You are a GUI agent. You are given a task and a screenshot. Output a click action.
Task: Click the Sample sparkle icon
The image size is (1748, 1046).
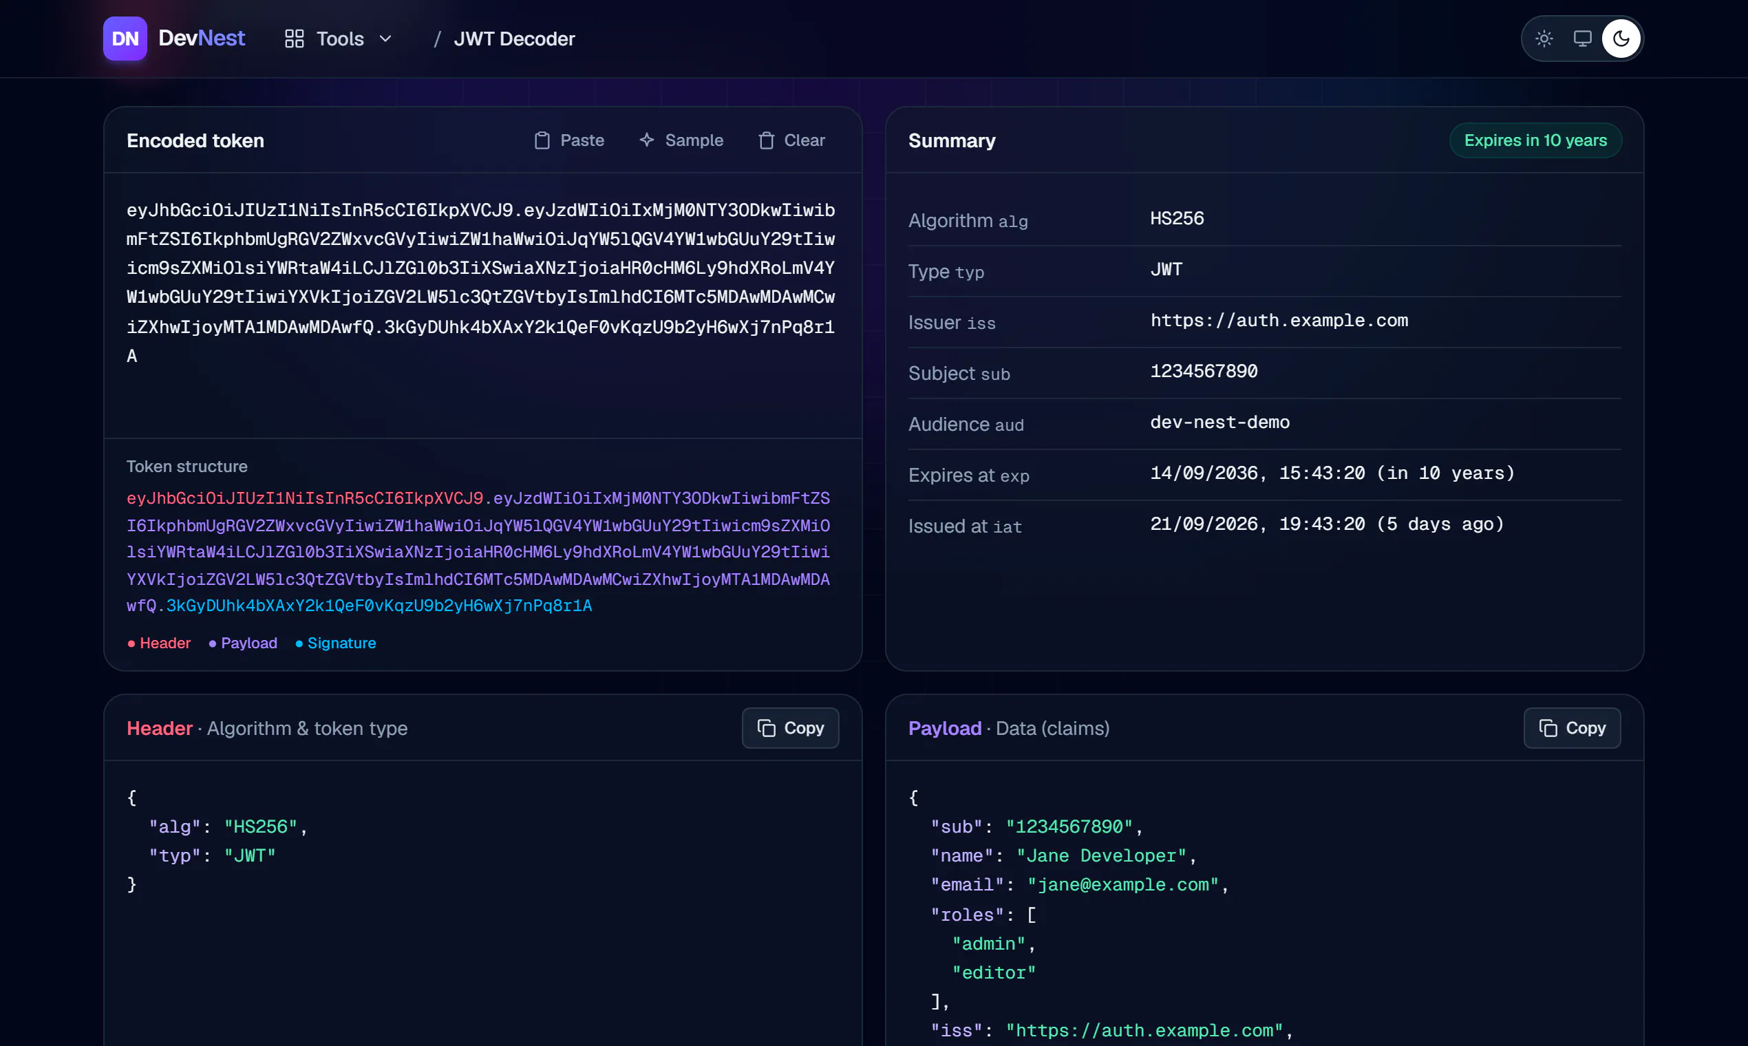646,140
